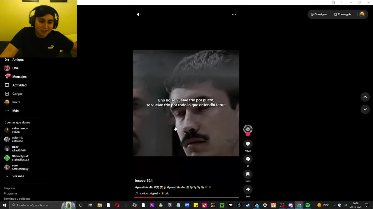This screenshot has height=209, width=373.
Task: Open Steam from the taskbar
Action: (247, 205)
